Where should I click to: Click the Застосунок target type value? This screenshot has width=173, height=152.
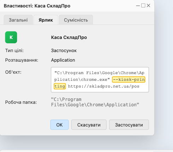click(x=64, y=51)
